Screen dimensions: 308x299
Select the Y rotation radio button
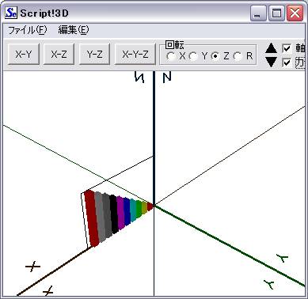pyautogui.click(x=193, y=56)
